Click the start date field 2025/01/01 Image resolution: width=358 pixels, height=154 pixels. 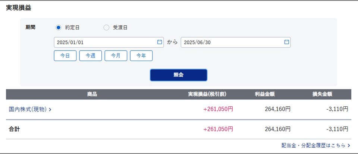[x=109, y=42]
